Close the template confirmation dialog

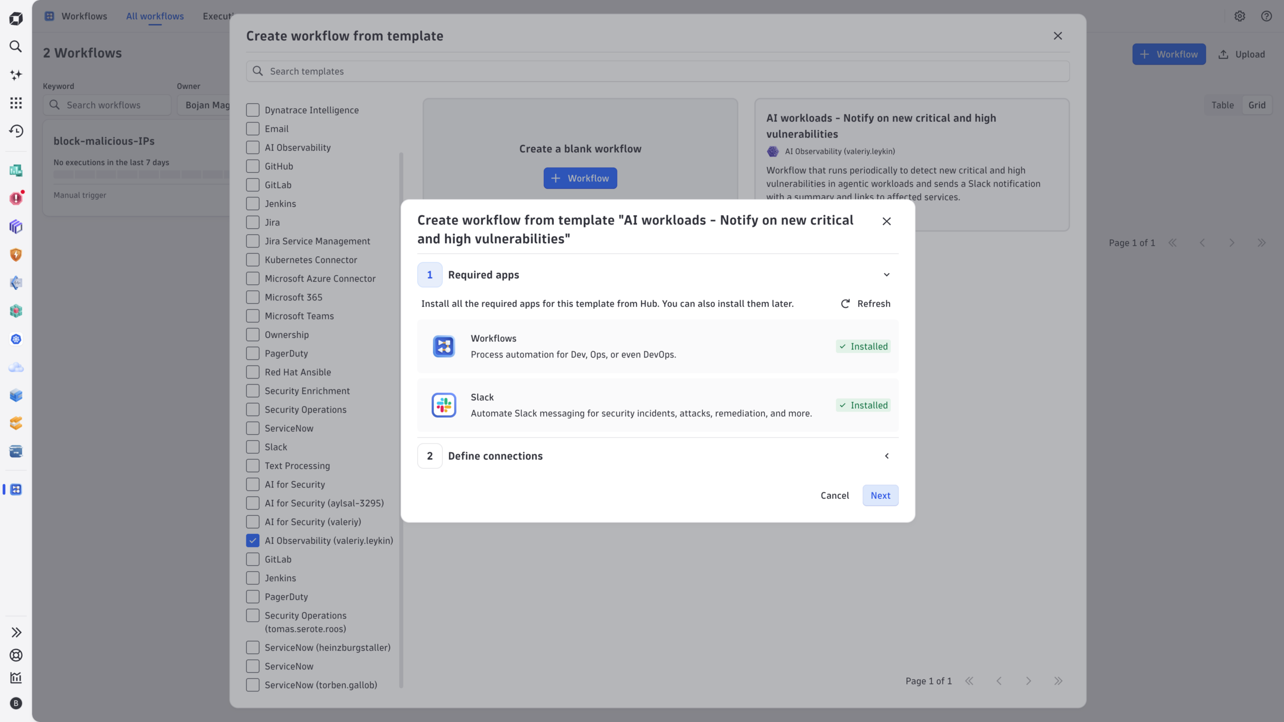tap(887, 221)
